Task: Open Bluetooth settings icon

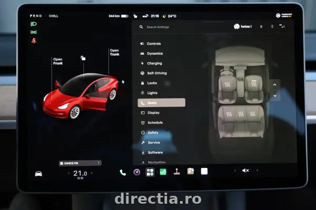Action: [x=272, y=26]
